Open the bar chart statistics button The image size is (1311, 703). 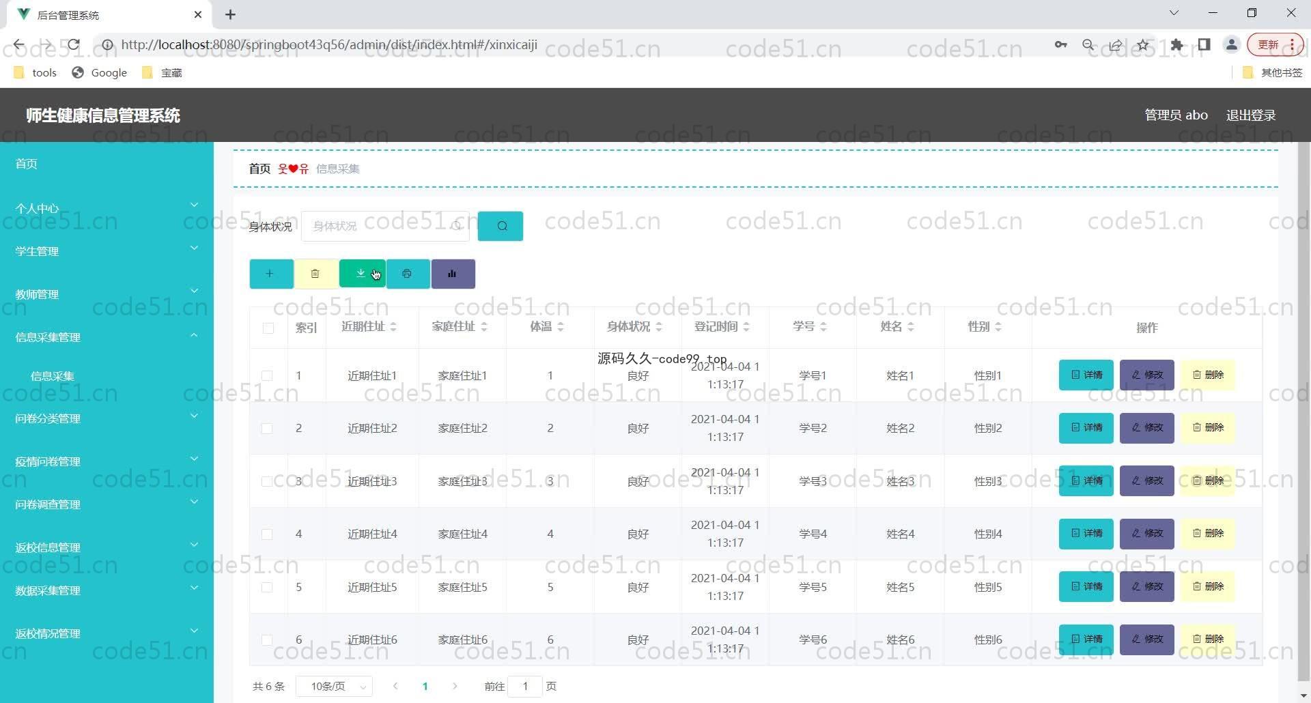click(x=453, y=274)
